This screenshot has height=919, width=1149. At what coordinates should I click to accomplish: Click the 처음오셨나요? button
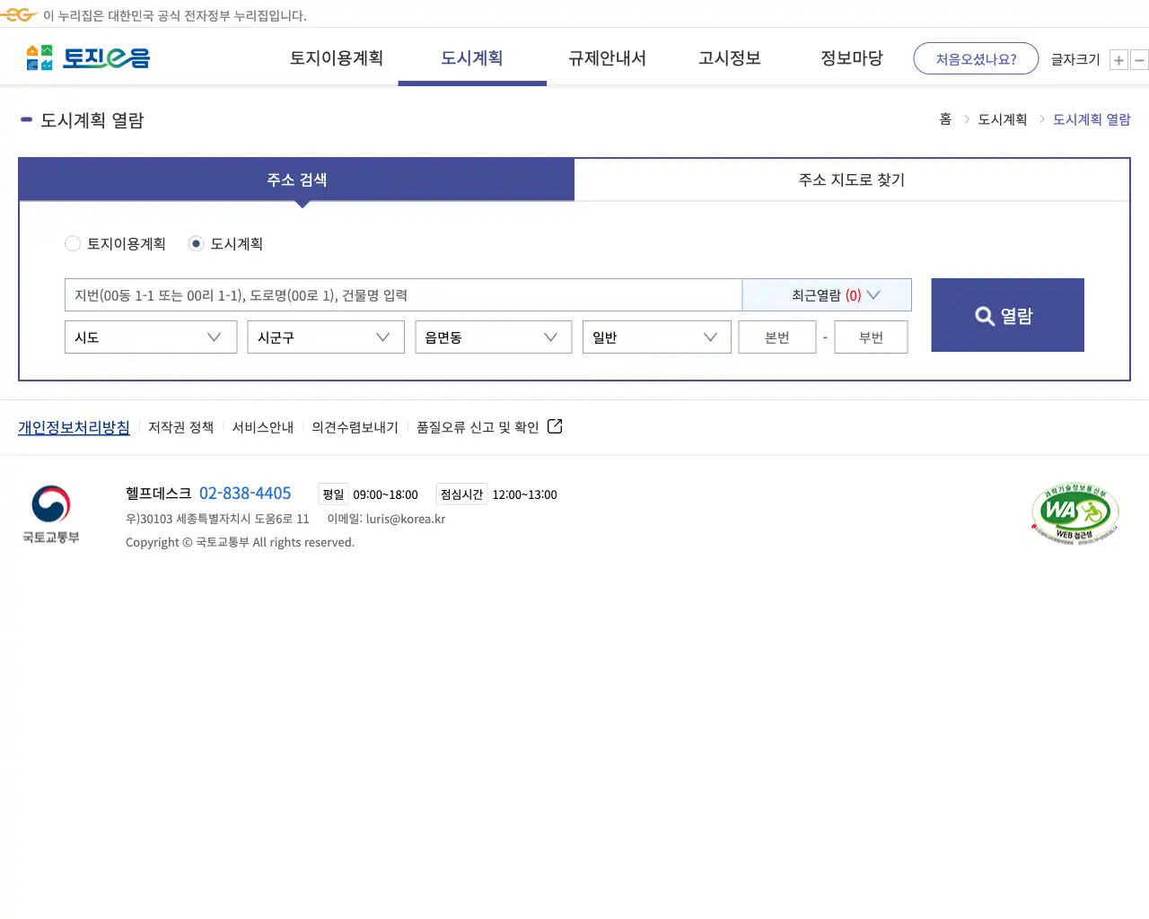tap(976, 57)
